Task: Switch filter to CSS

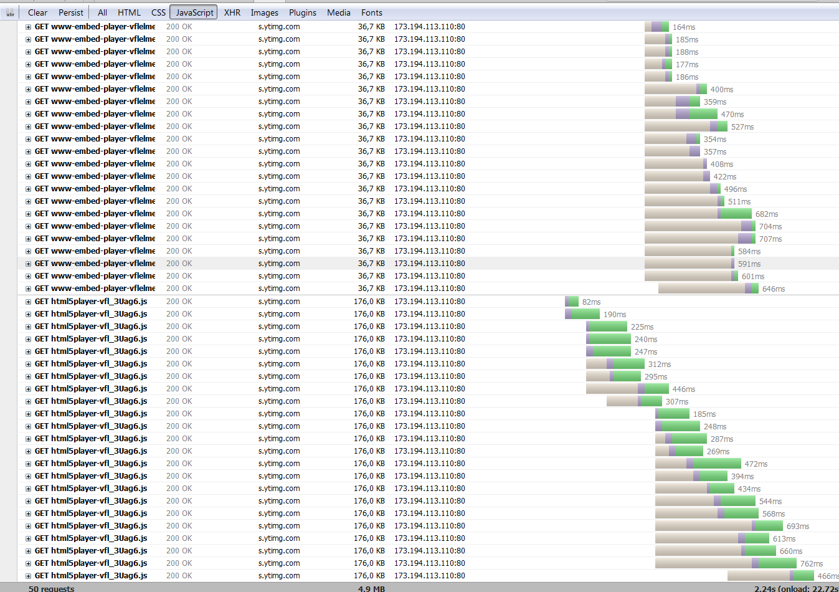Action: [158, 12]
